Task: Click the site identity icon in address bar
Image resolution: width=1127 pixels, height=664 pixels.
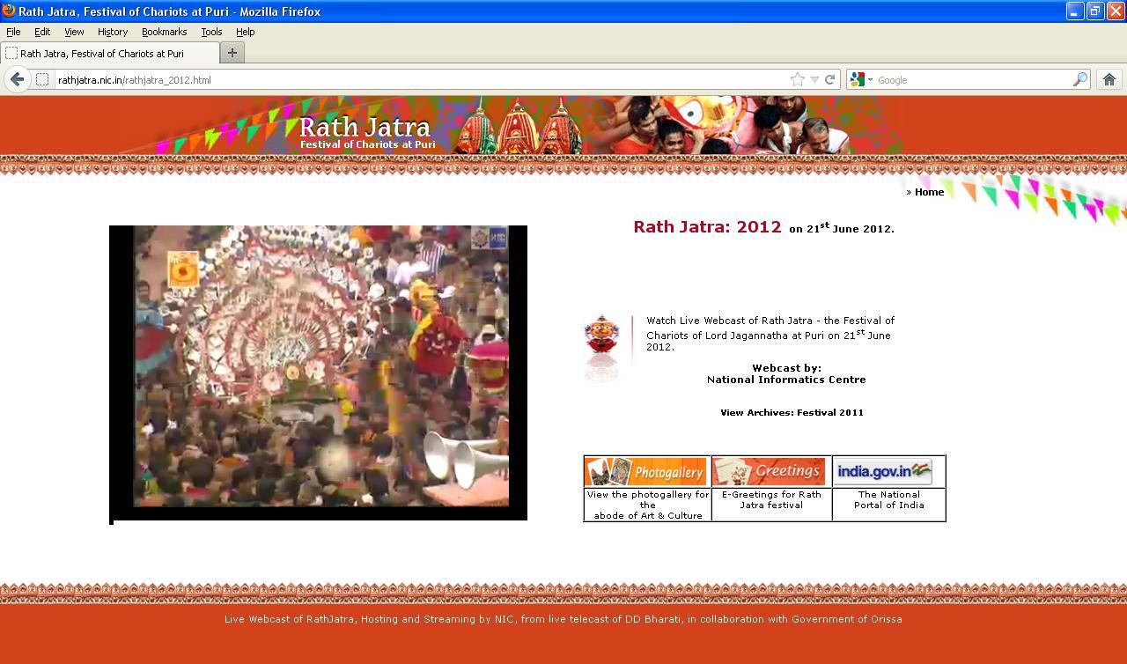Action: [x=42, y=79]
